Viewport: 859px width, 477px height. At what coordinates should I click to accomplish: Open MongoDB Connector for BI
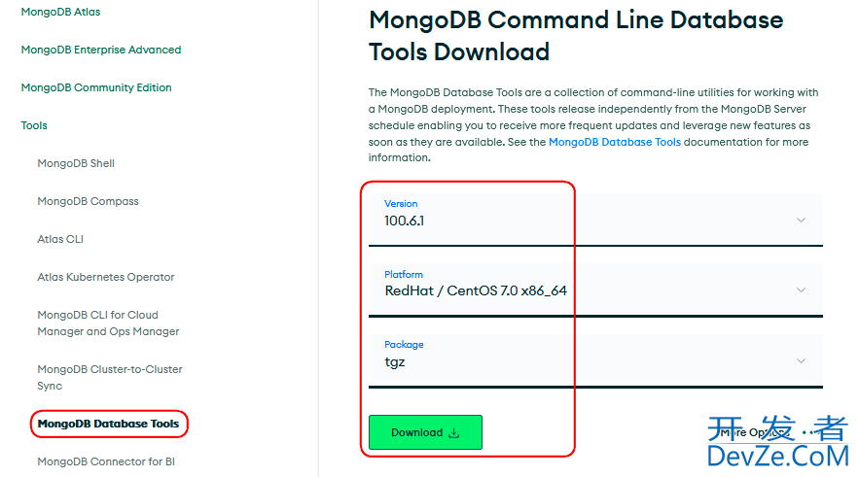106,461
